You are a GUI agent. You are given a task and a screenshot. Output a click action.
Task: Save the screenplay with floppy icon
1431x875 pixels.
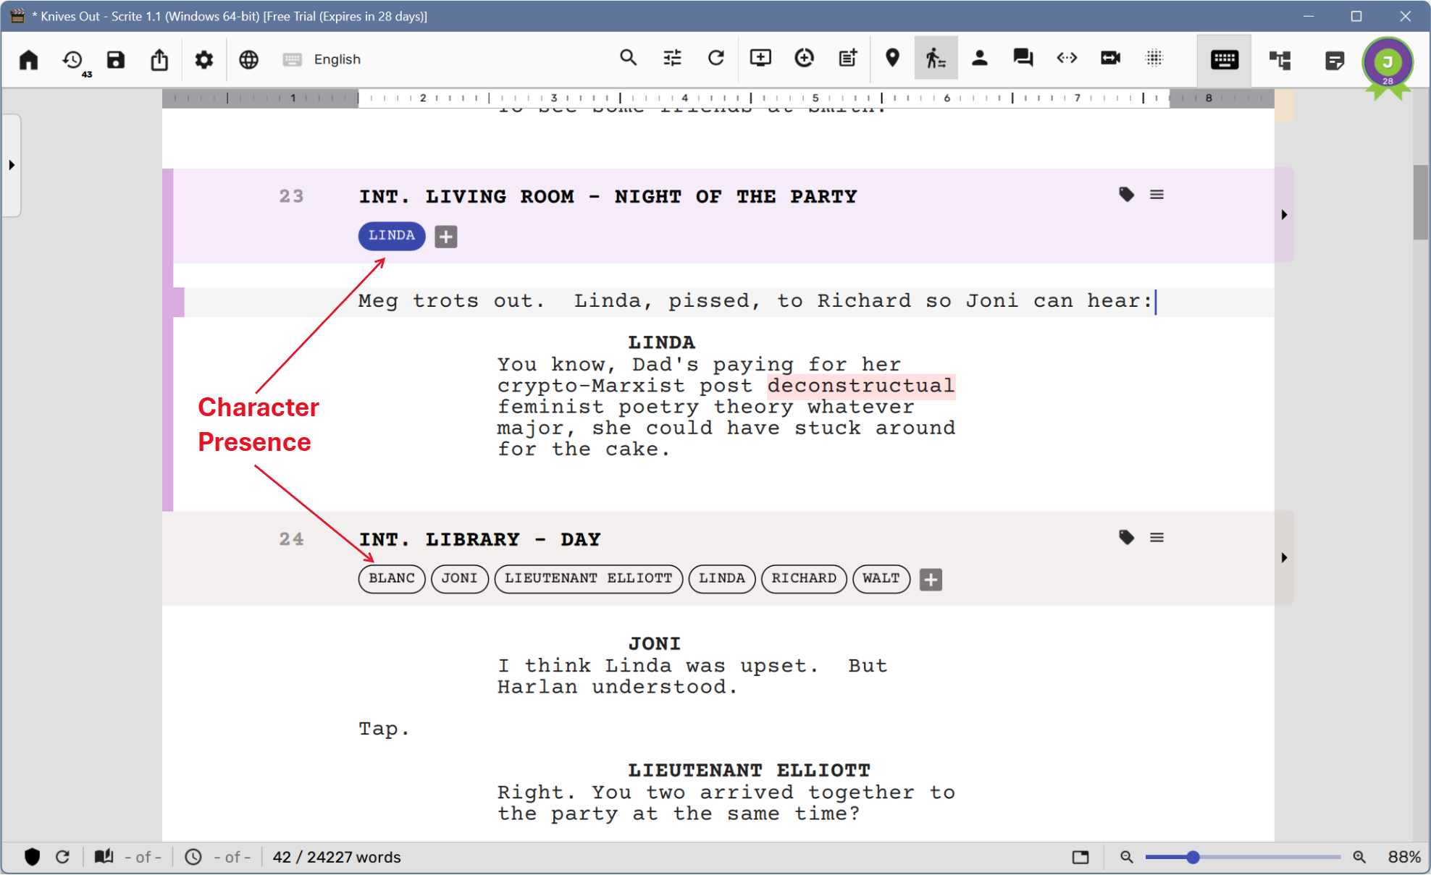(x=116, y=59)
